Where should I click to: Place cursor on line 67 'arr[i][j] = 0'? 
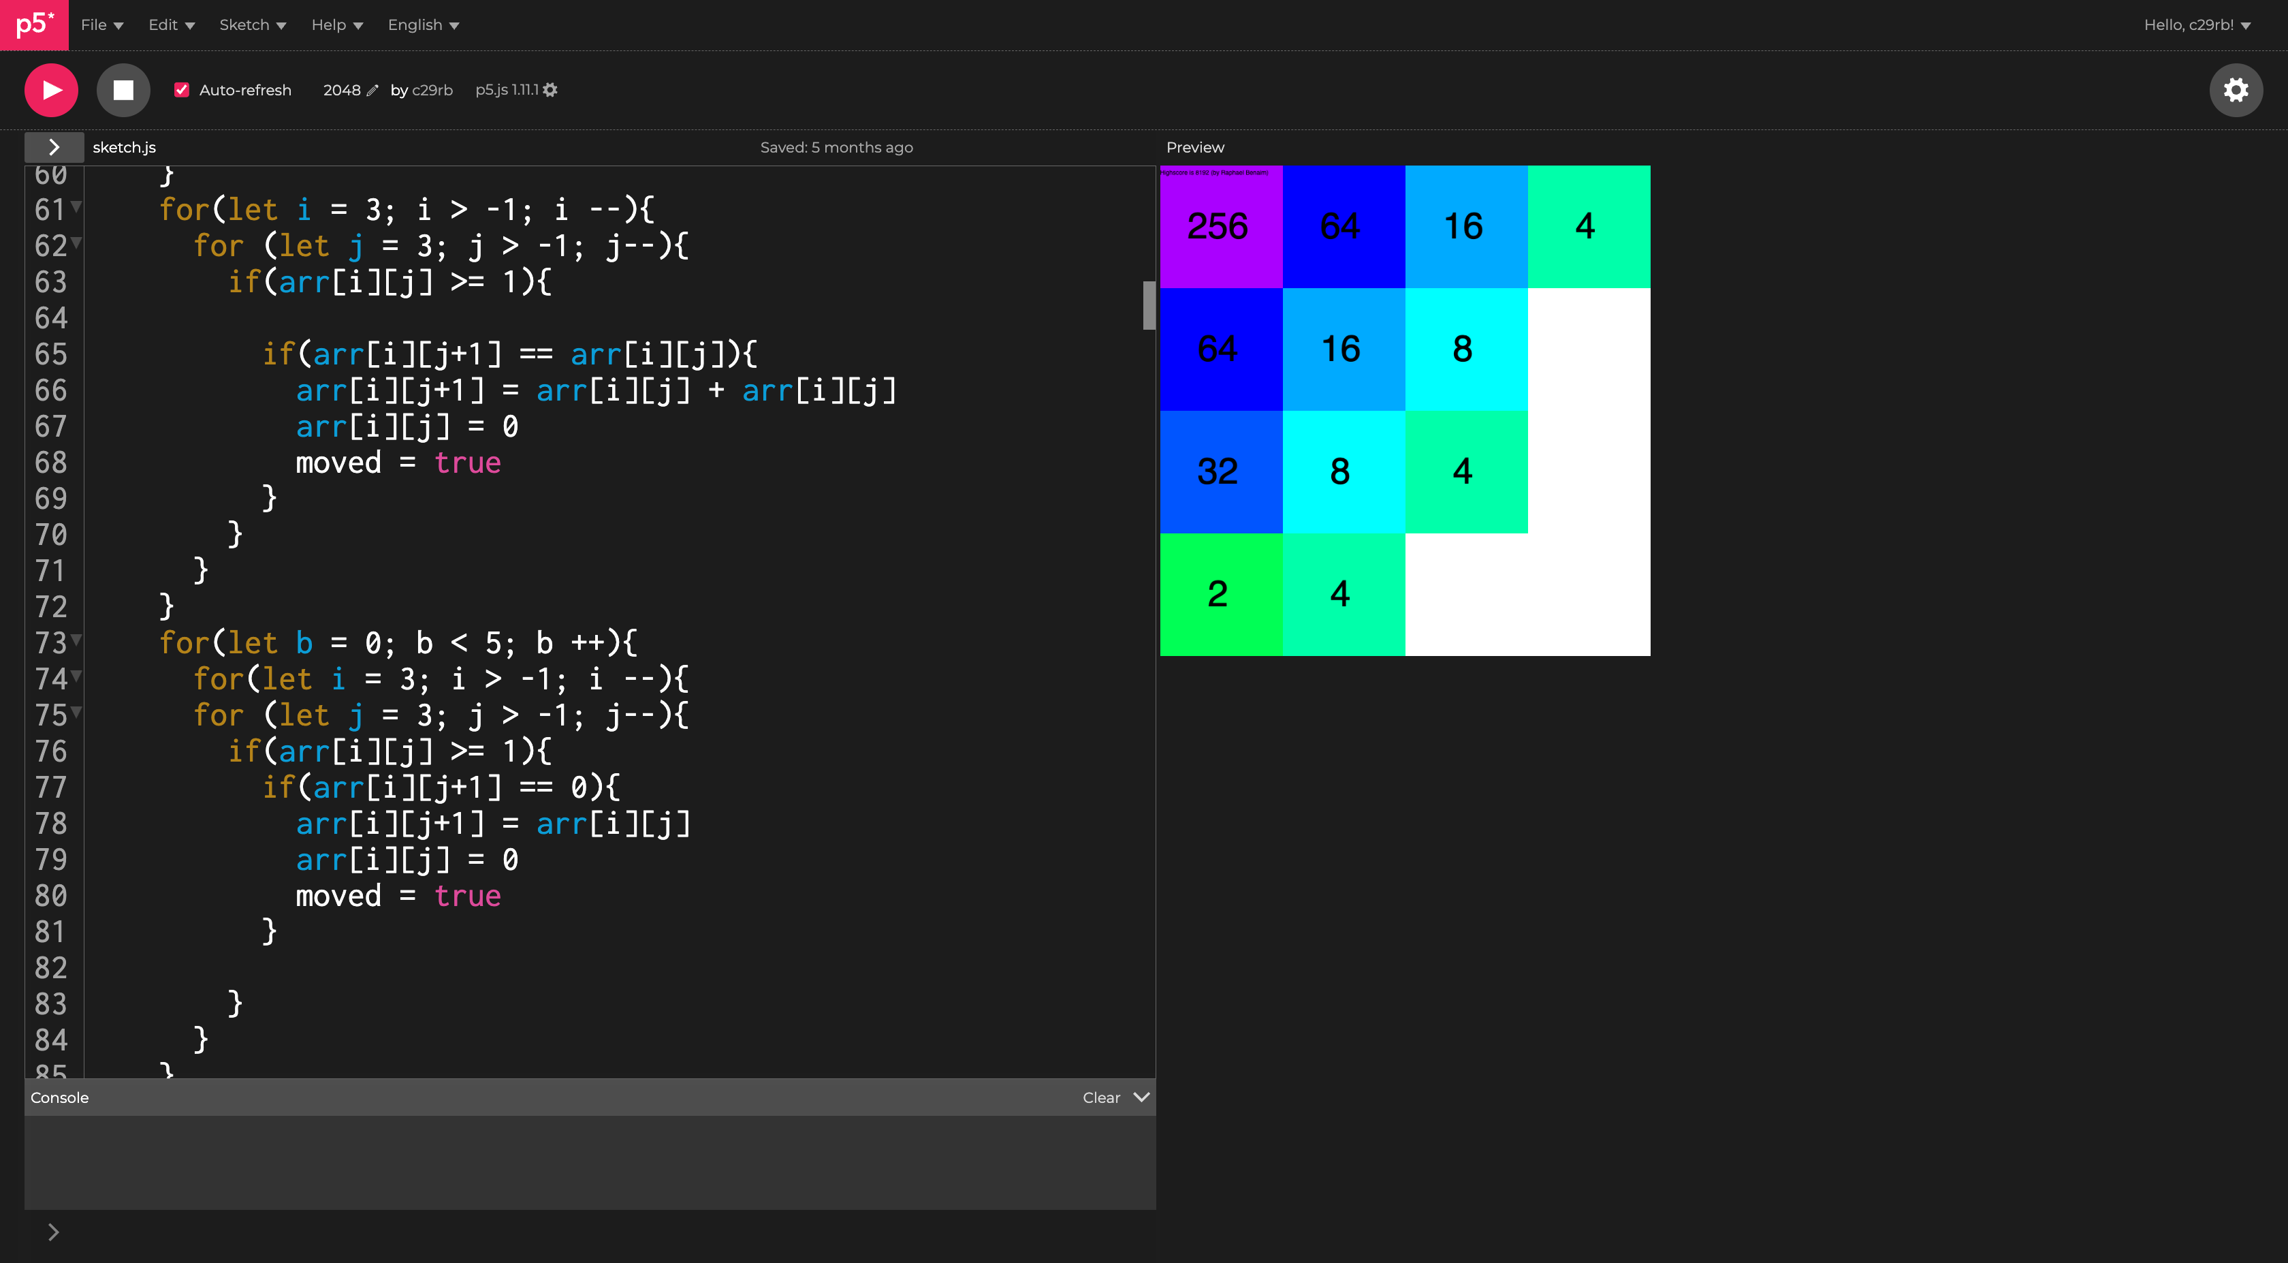pyautogui.click(x=407, y=426)
